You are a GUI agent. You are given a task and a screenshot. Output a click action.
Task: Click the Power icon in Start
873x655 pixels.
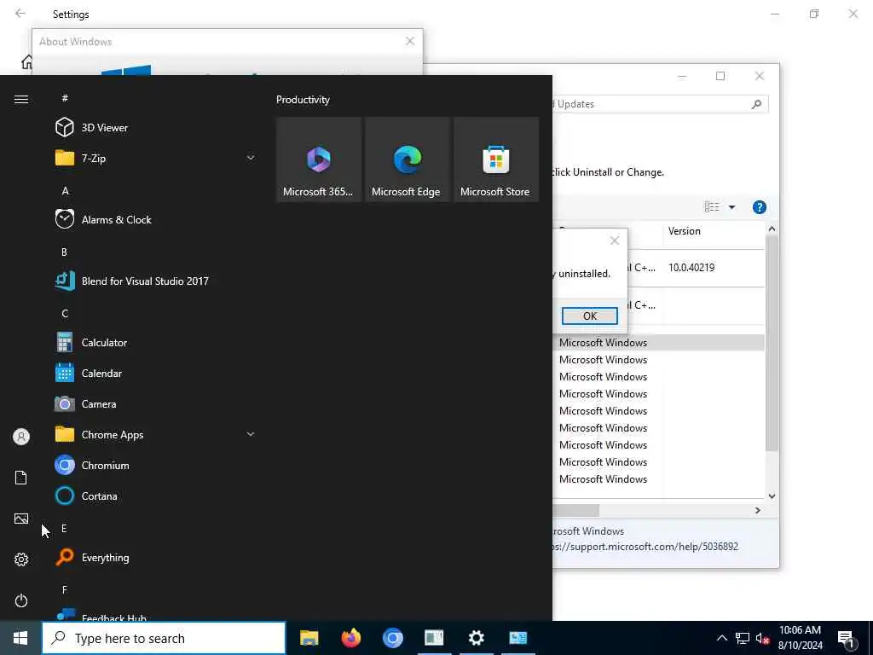click(x=21, y=600)
